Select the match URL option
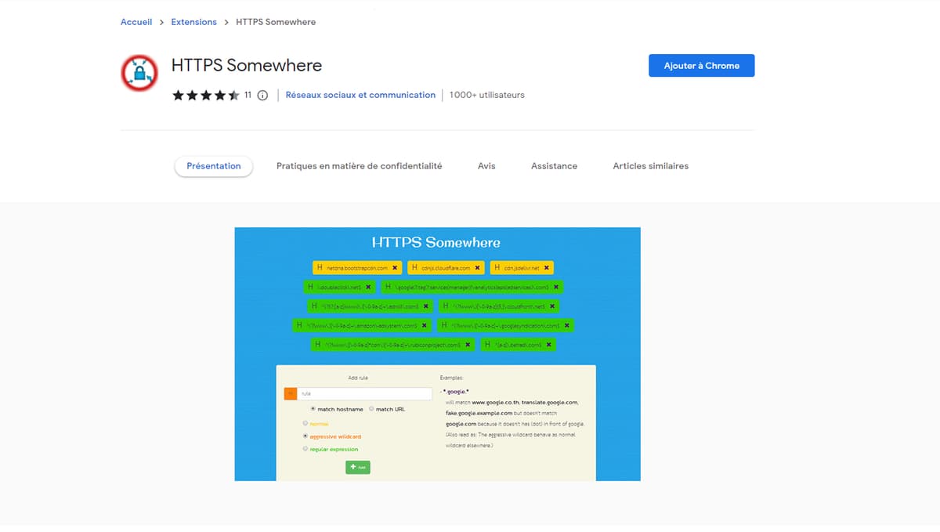Screen dimensions: 940x532 click(x=371, y=408)
